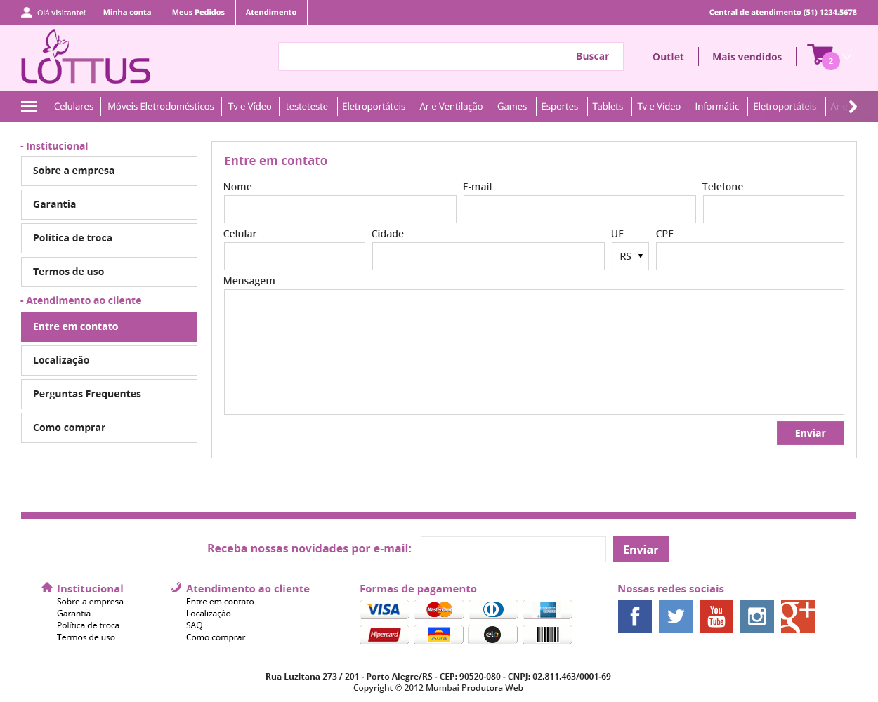Open the Outlet link
Screen dimensions: 878x702
tap(667, 57)
